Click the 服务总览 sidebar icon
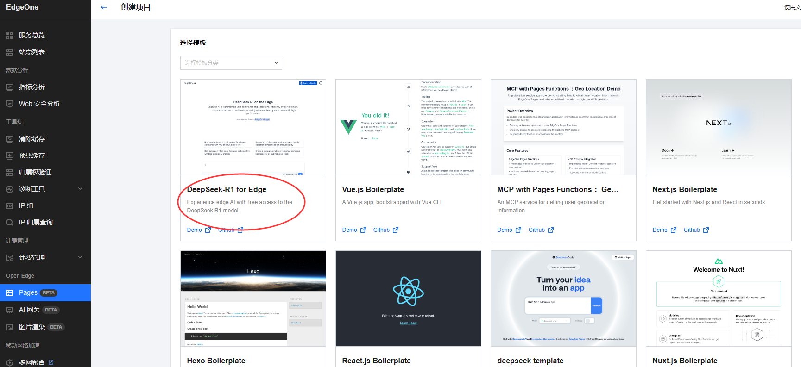 tap(10, 35)
